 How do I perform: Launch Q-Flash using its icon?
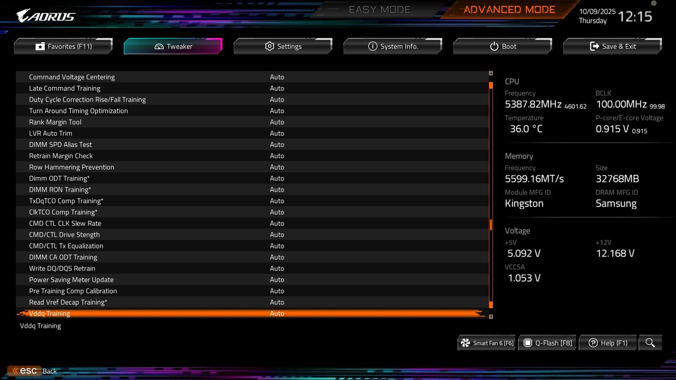tap(528, 343)
